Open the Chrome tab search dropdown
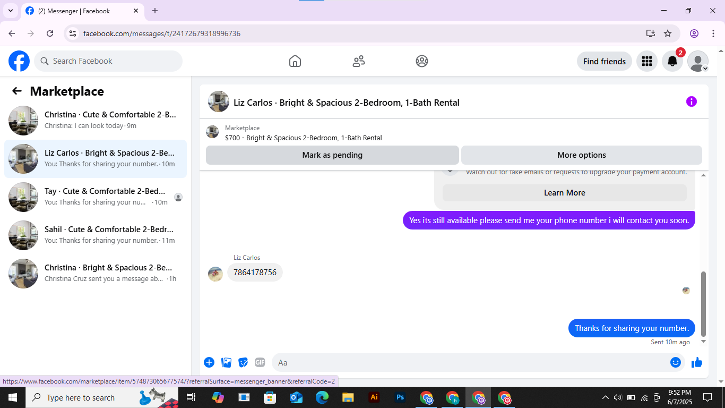Viewport: 725px width, 408px height. 11,11
